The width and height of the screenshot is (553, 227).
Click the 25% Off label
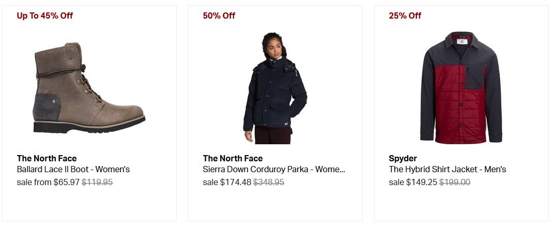[x=405, y=16]
